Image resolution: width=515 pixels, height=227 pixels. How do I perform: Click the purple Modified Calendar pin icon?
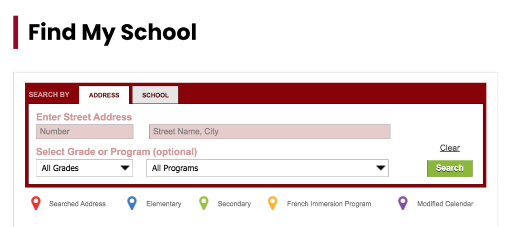click(x=402, y=203)
